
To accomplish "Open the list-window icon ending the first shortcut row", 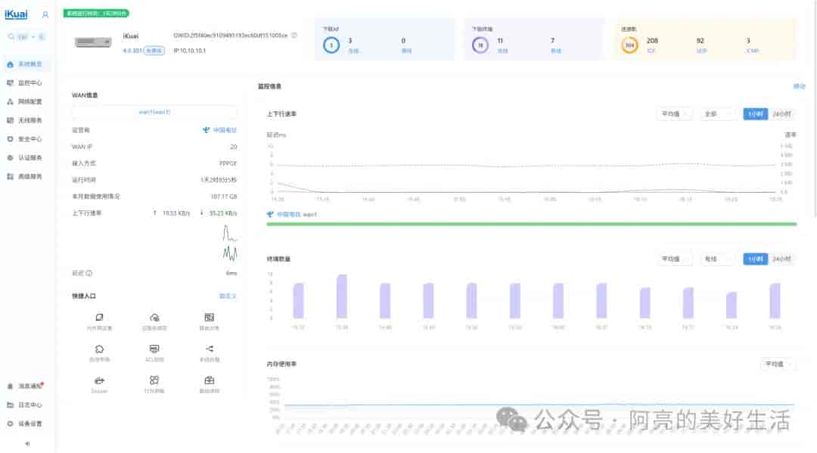I will (209, 317).
